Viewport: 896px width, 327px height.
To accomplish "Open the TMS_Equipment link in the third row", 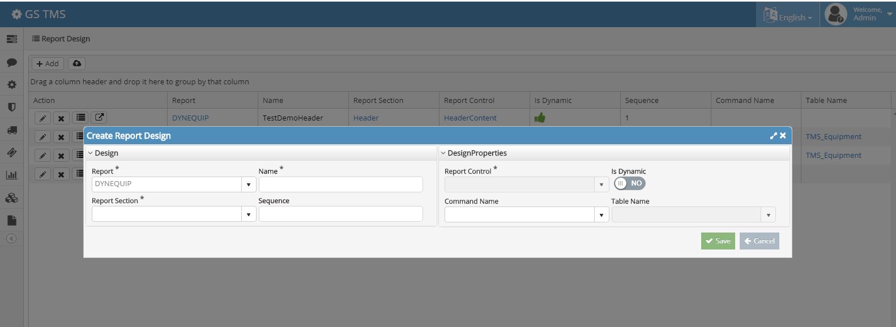I will tap(833, 155).
